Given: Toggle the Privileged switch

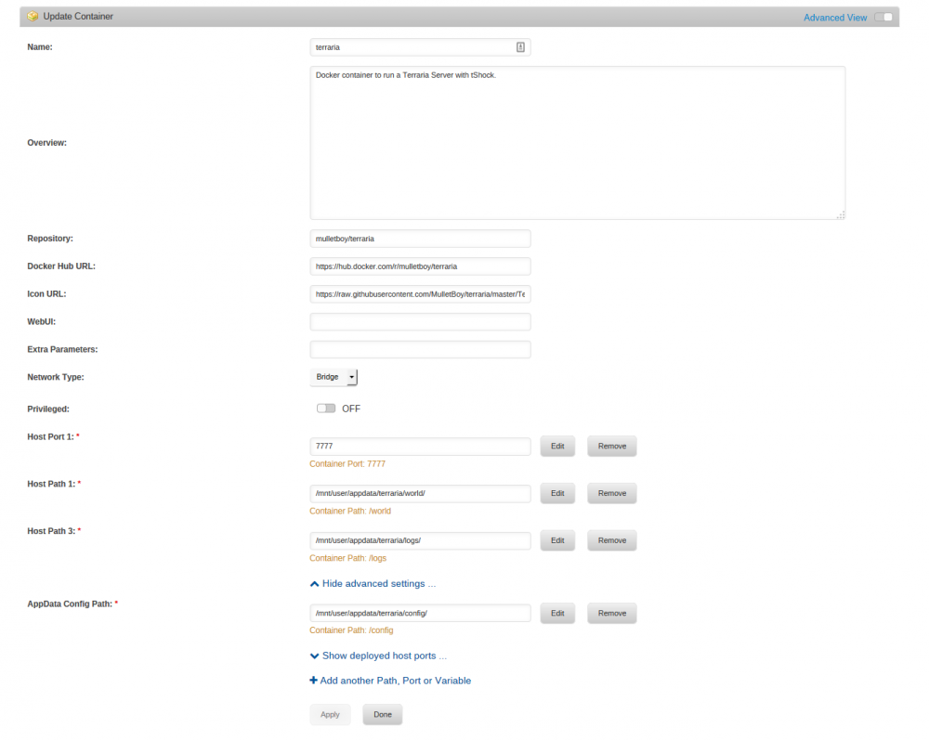Looking at the screenshot, I should tap(326, 409).
